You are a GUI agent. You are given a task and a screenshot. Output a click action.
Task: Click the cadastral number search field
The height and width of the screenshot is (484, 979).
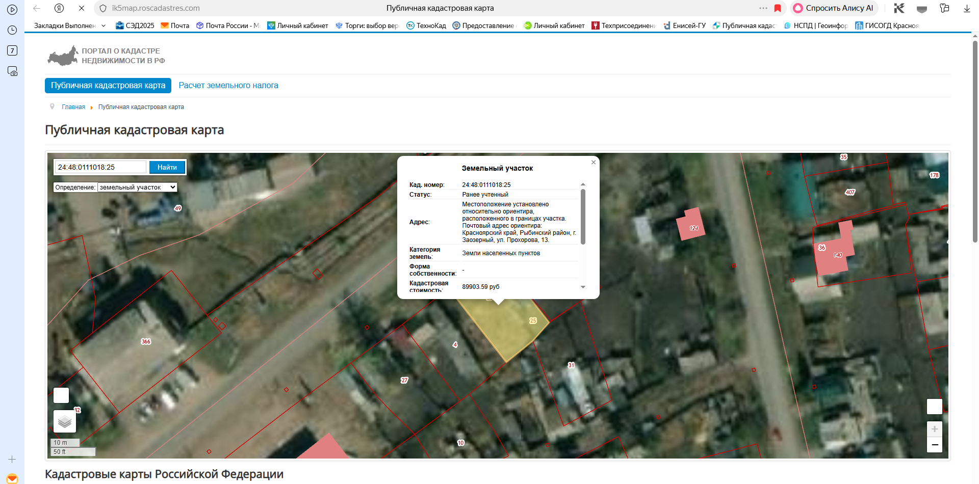[x=101, y=167]
